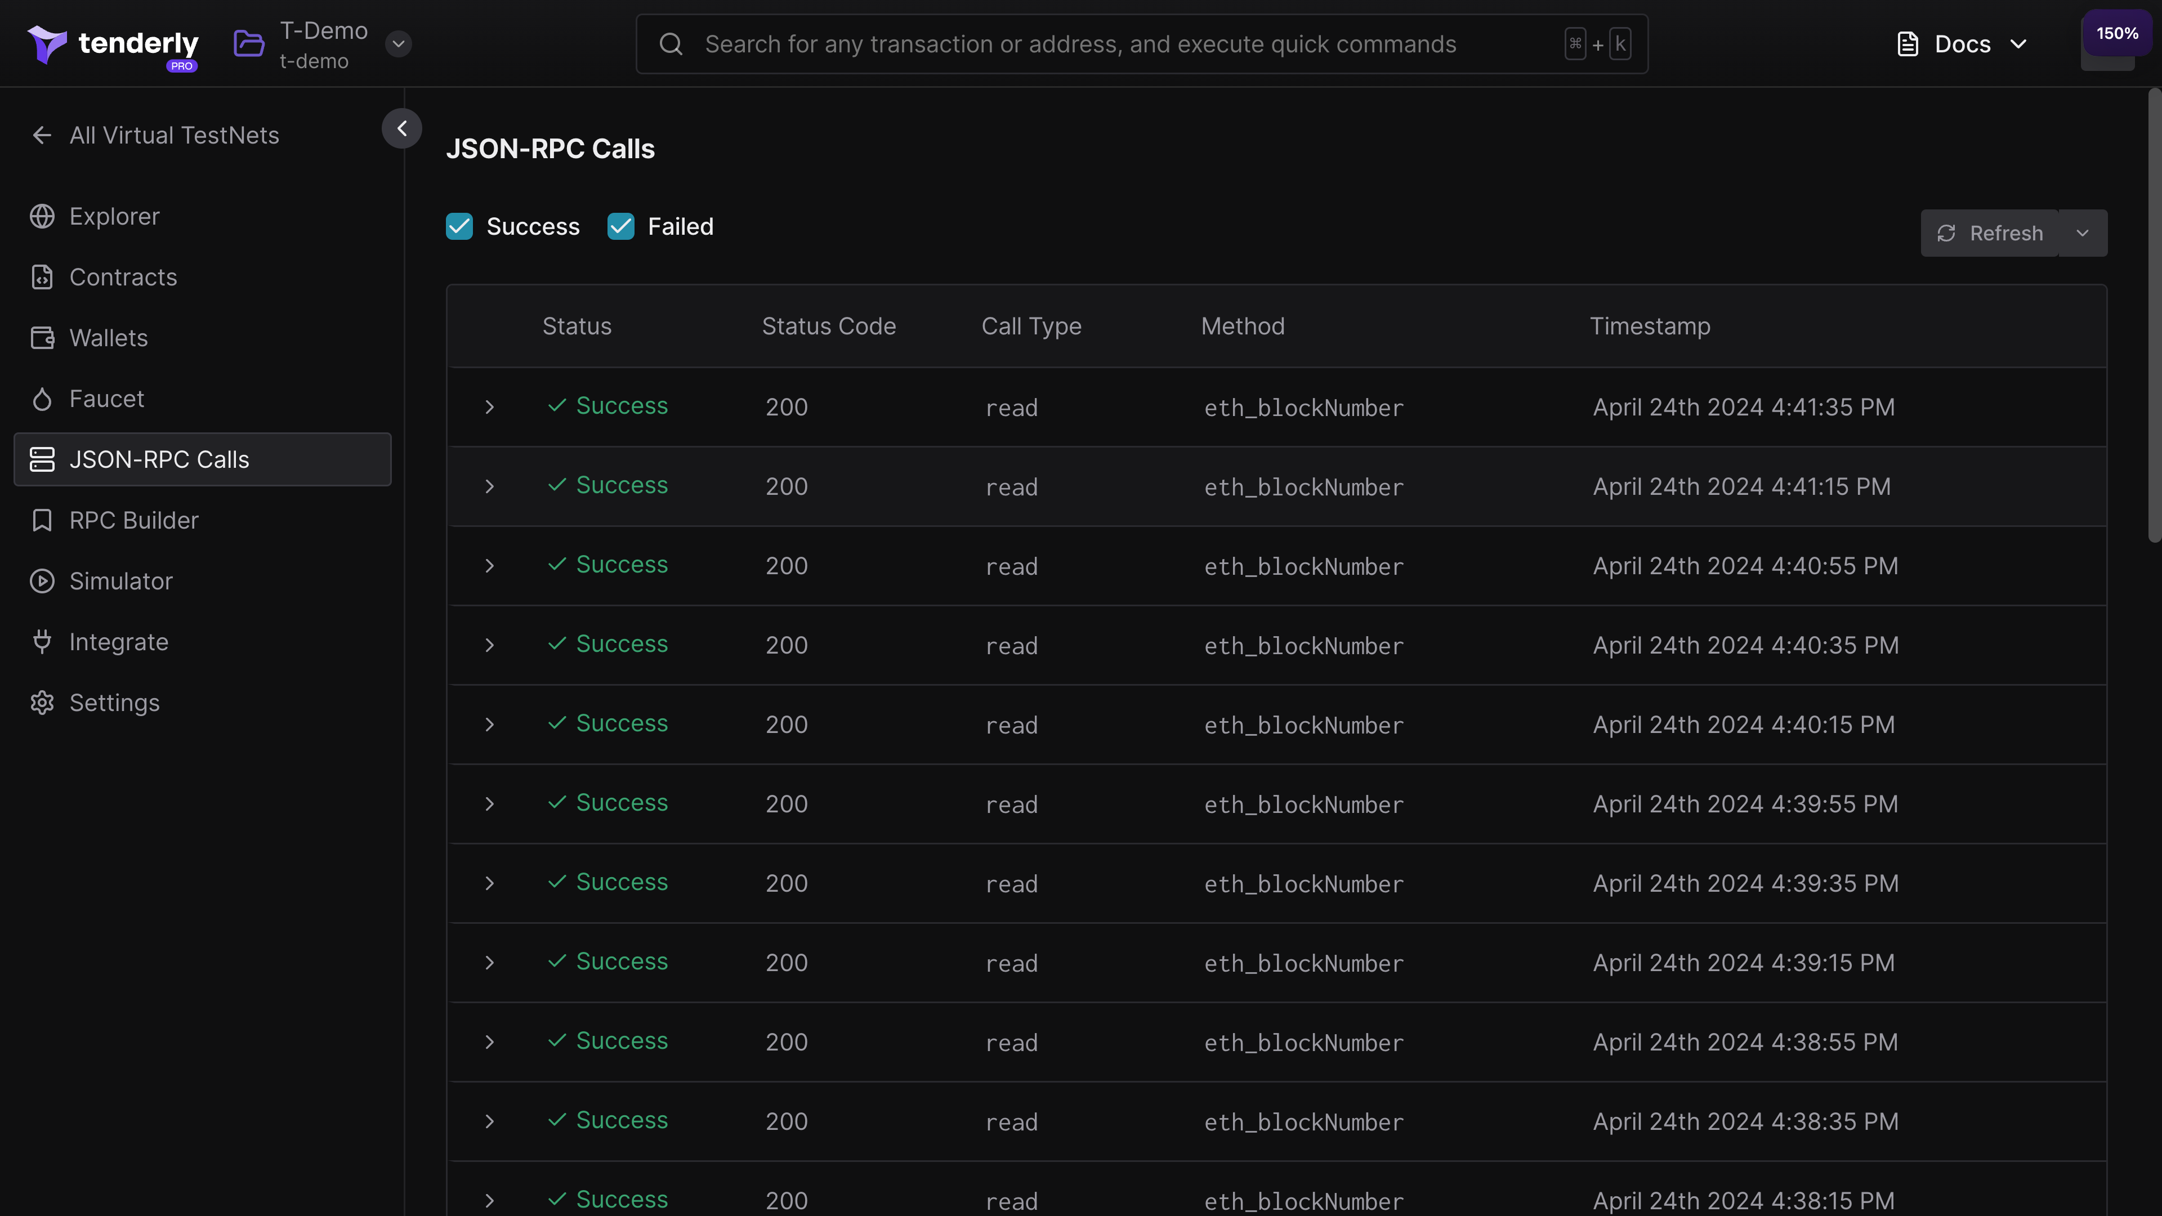2162x1216 pixels.
Task: Select JSON-RPC Calls in the sidebar
Action: [x=202, y=460]
